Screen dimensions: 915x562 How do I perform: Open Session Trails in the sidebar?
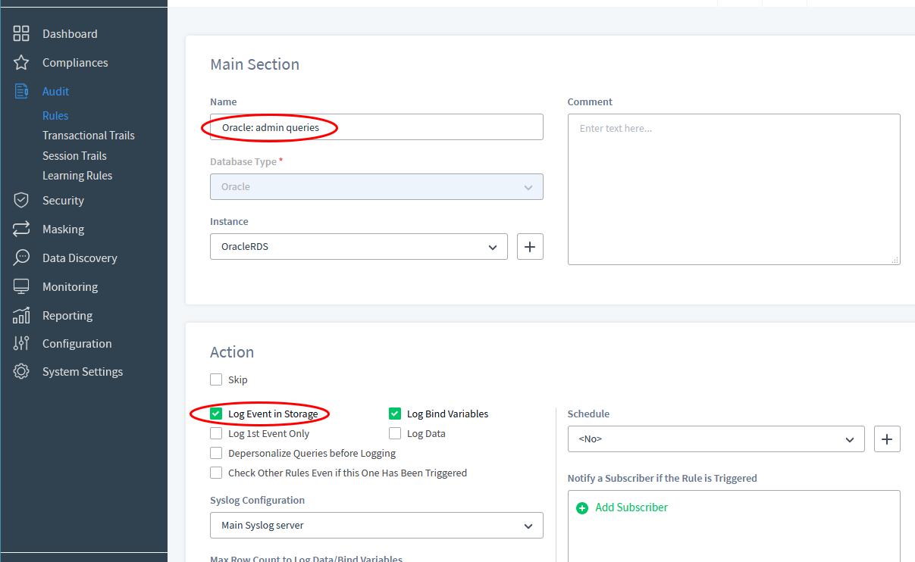click(x=74, y=155)
